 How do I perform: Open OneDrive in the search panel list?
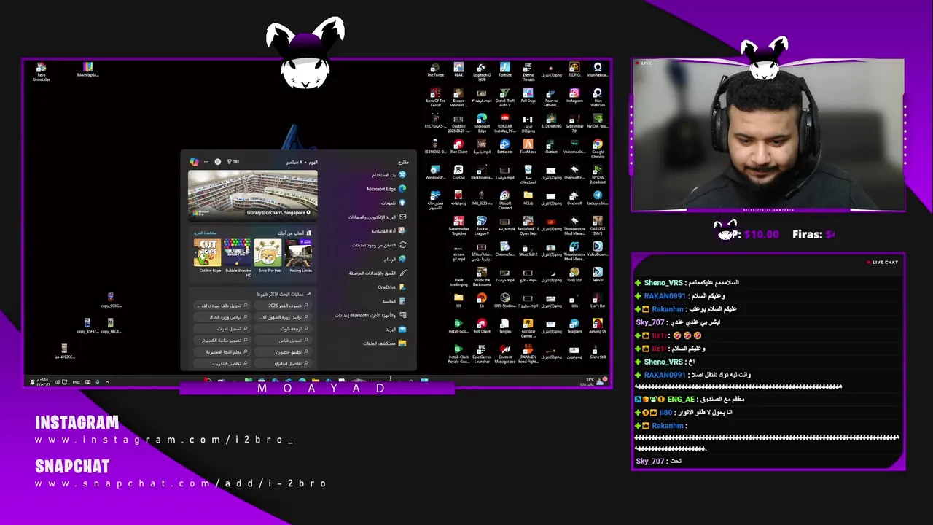[391, 287]
